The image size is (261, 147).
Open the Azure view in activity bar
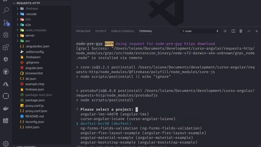click(x=6, y=84)
